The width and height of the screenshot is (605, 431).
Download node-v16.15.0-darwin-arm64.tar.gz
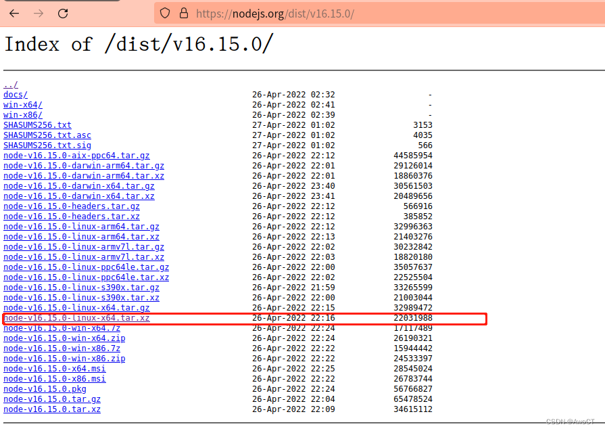click(84, 165)
